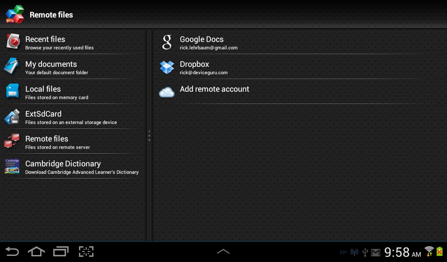Tap 'Your default document folder' subtitle
This screenshot has width=447, height=262.
tap(57, 72)
